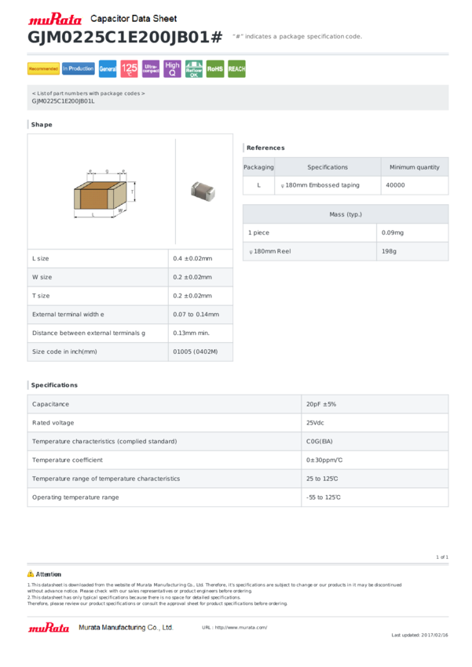Select the 0±30ppm/°C coefficient value
The image size is (472, 667).
324,461
